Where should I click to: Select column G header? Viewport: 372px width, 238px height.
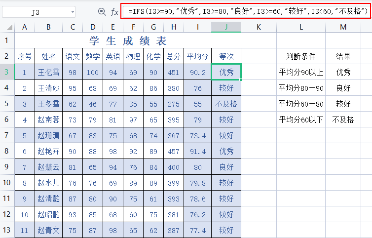pyautogui.click(x=153, y=27)
